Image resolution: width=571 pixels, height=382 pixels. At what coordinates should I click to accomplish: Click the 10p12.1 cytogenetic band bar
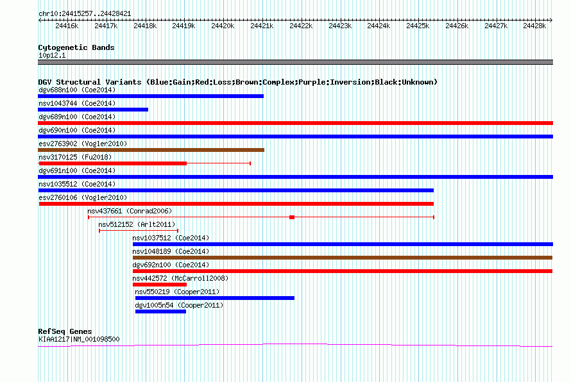295,62
